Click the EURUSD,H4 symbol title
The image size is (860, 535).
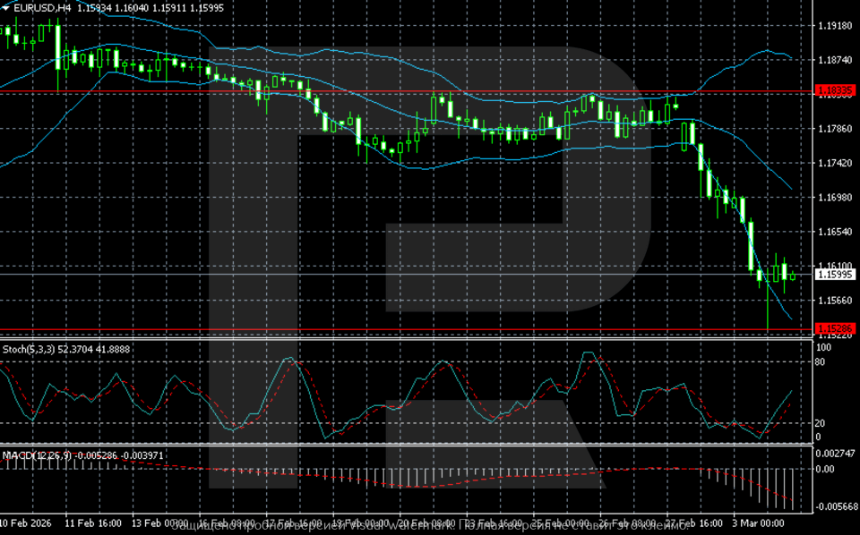click(x=42, y=8)
